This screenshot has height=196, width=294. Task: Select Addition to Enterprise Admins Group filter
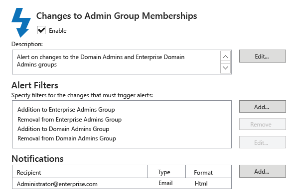[x=66, y=110]
